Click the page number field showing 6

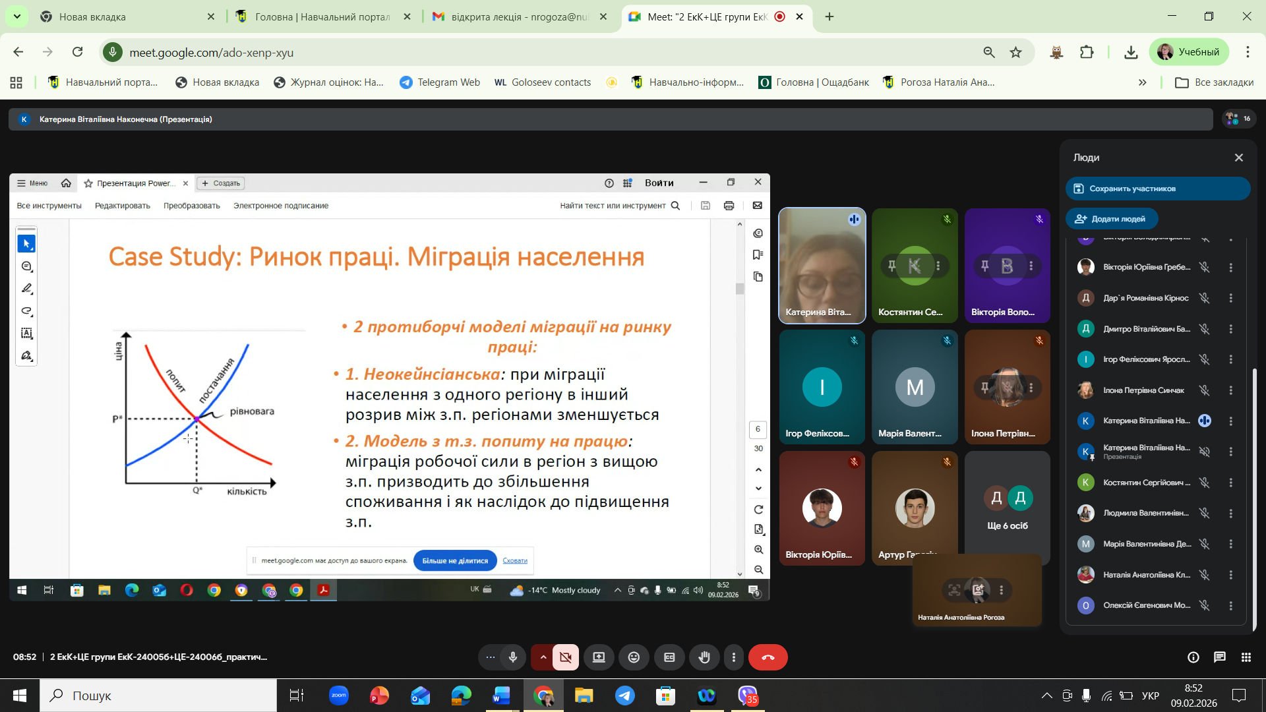[x=758, y=430]
